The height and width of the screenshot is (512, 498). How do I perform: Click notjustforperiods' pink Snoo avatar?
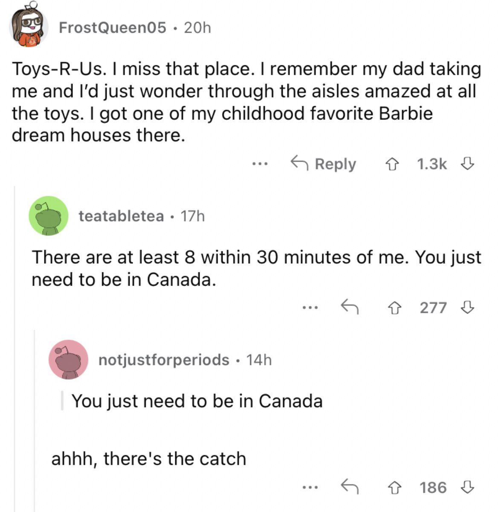point(69,360)
